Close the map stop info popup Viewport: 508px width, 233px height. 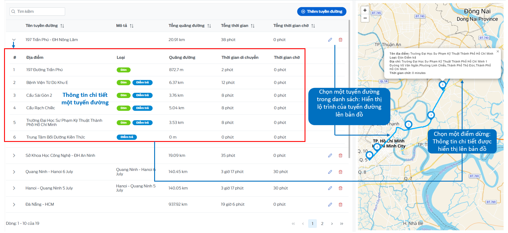tap(498, 51)
